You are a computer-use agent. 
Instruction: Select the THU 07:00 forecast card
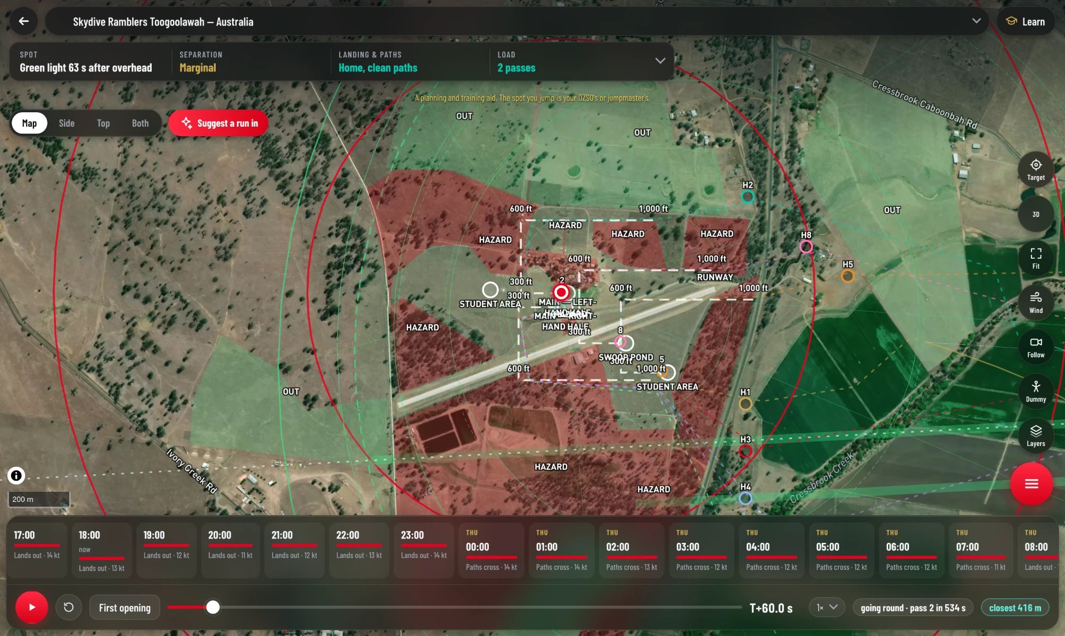click(x=981, y=550)
